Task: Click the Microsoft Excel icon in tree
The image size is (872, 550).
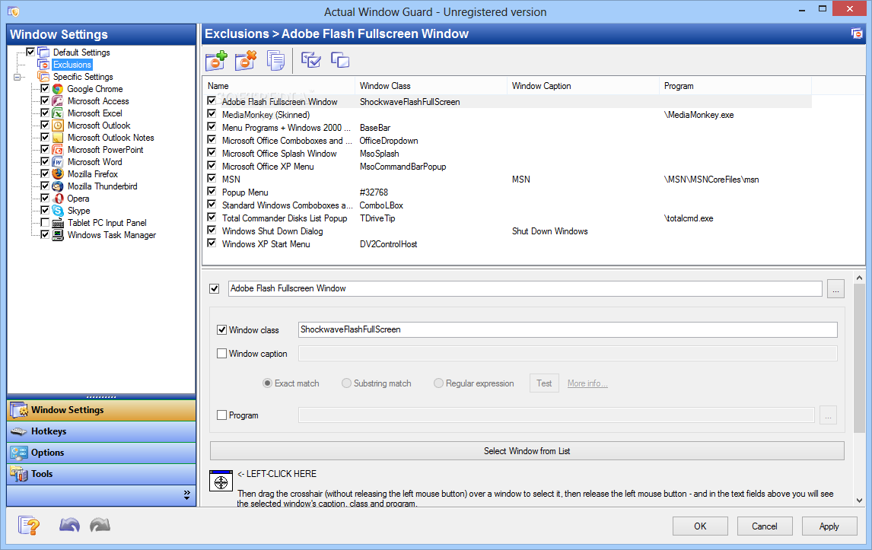Action: tap(58, 113)
